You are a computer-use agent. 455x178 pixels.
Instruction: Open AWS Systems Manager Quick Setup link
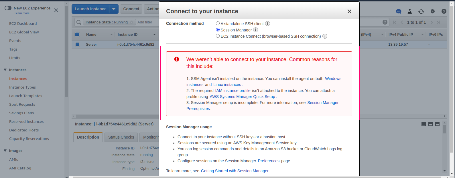click(242, 97)
